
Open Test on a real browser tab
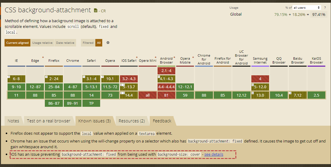[48, 121]
